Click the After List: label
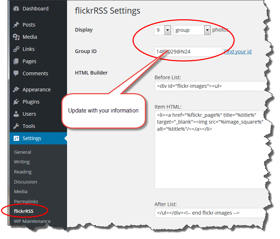Image resolution: width=280 pixels, height=239 pixels. tap(166, 204)
